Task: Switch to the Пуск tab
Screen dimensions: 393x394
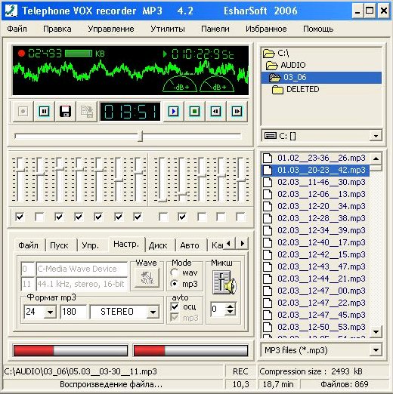Action: (x=59, y=245)
